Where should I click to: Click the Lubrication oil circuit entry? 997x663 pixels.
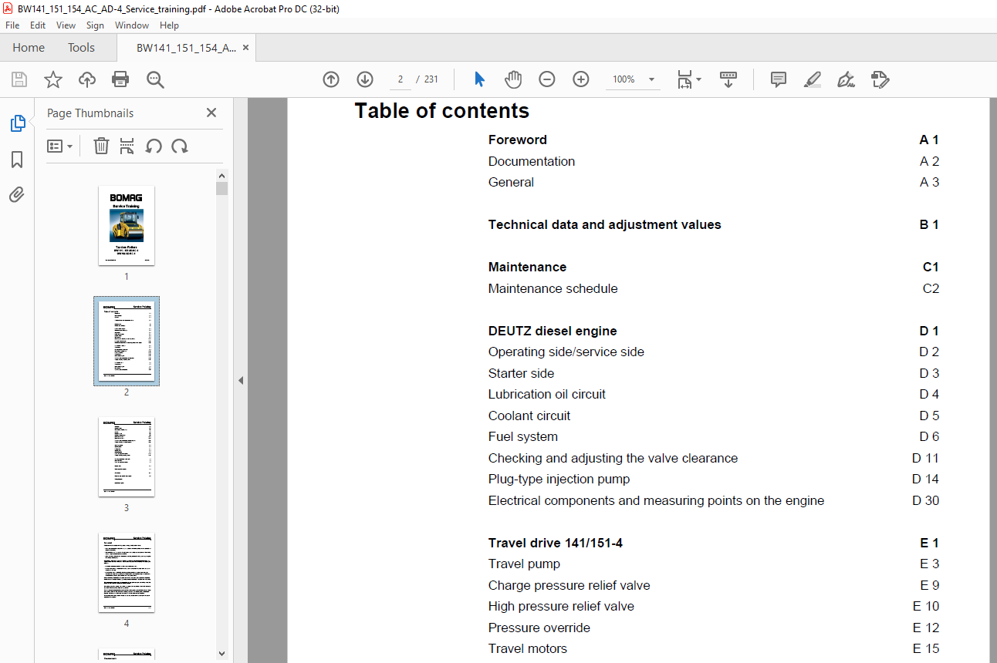(x=547, y=394)
